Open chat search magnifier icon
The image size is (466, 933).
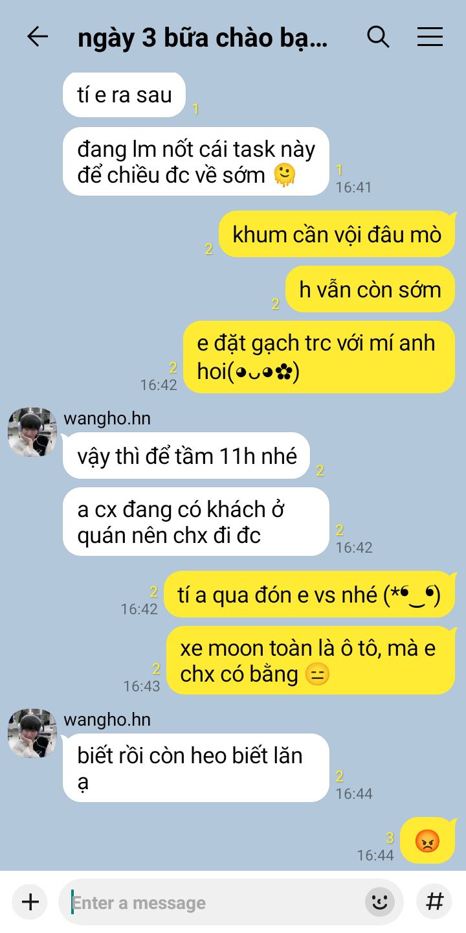point(378,37)
